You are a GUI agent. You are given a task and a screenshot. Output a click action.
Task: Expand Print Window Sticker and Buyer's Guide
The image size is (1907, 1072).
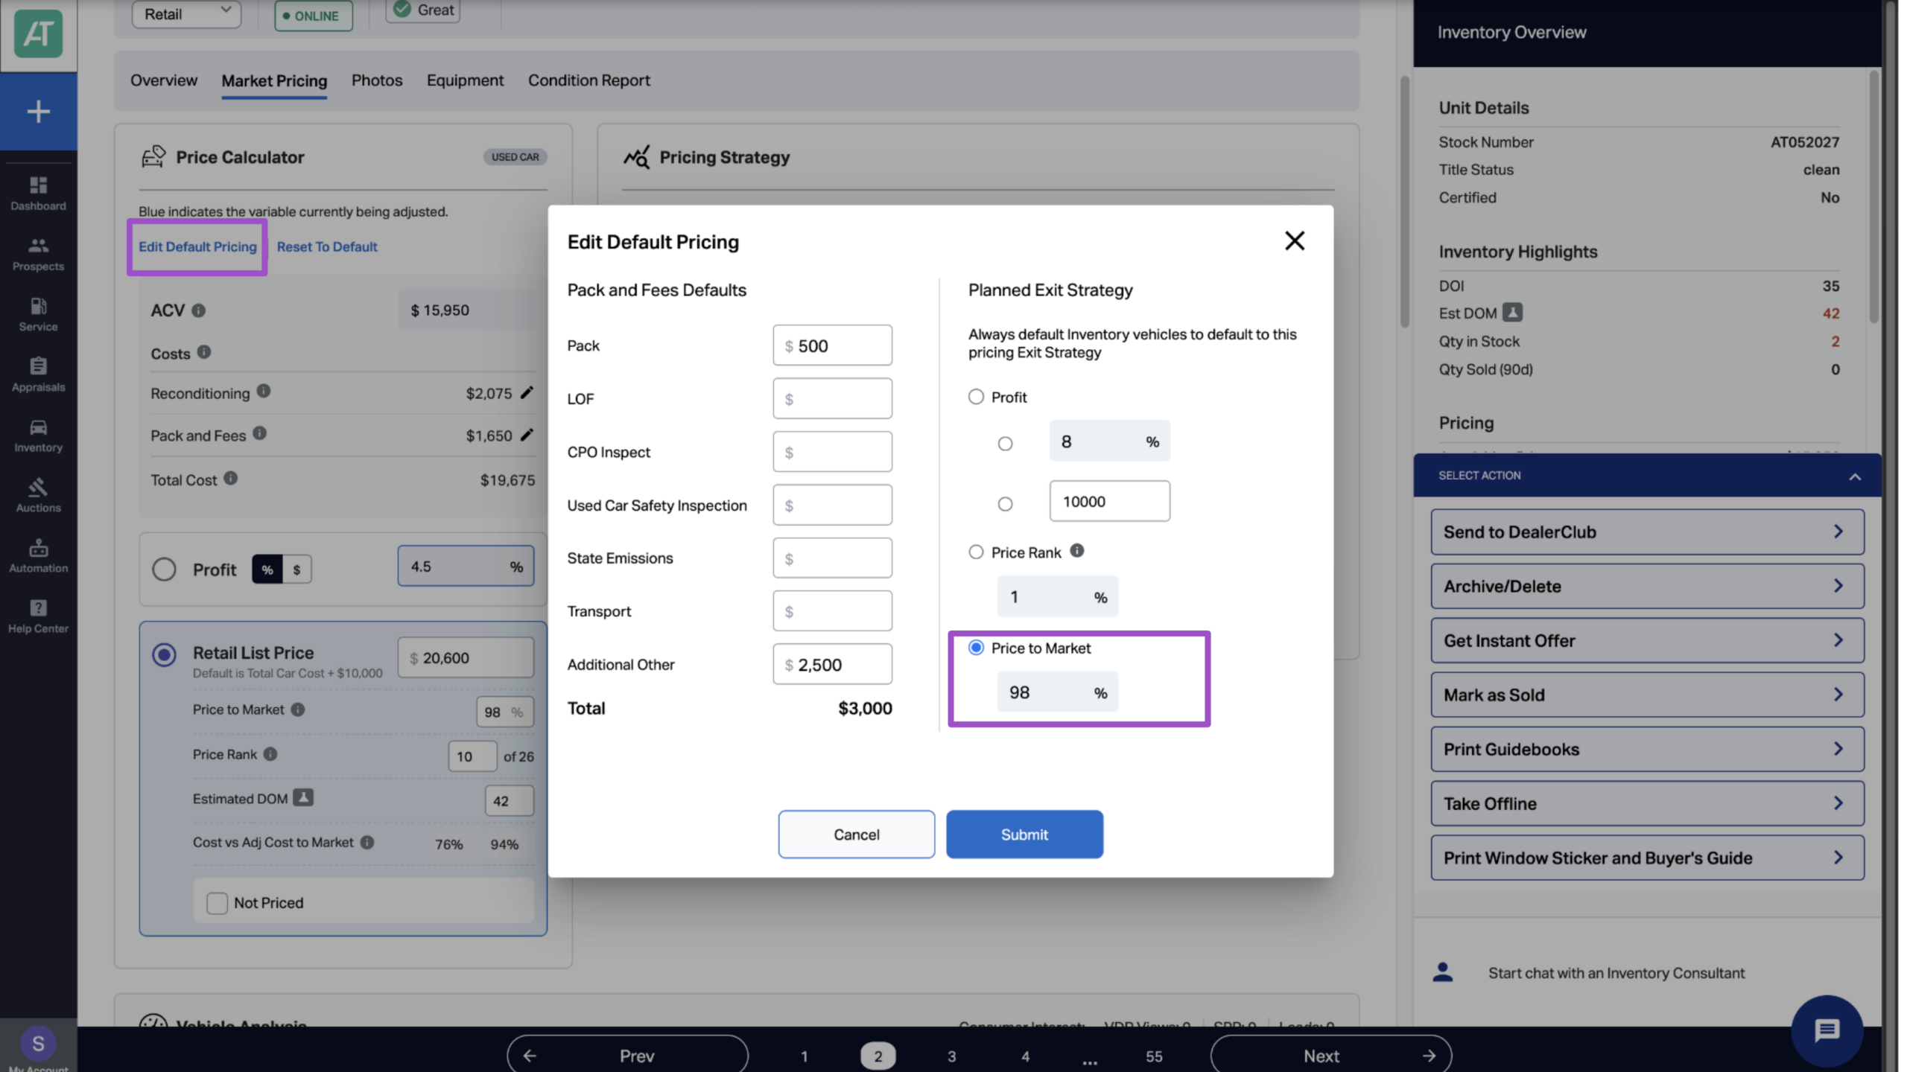tap(1647, 858)
